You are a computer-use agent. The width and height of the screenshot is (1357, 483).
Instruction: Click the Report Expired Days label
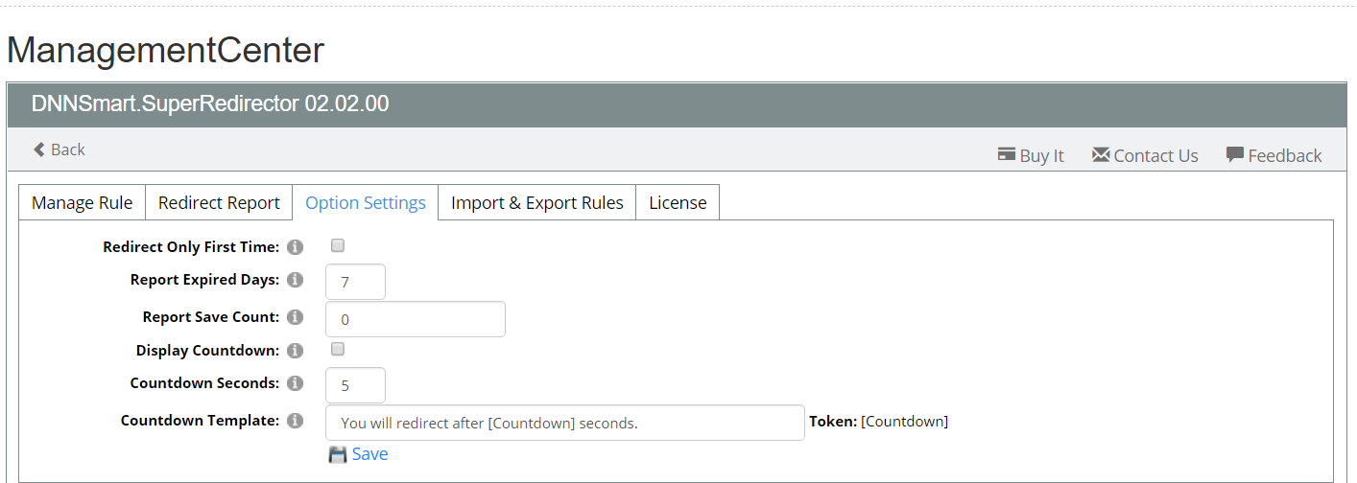[x=205, y=280]
